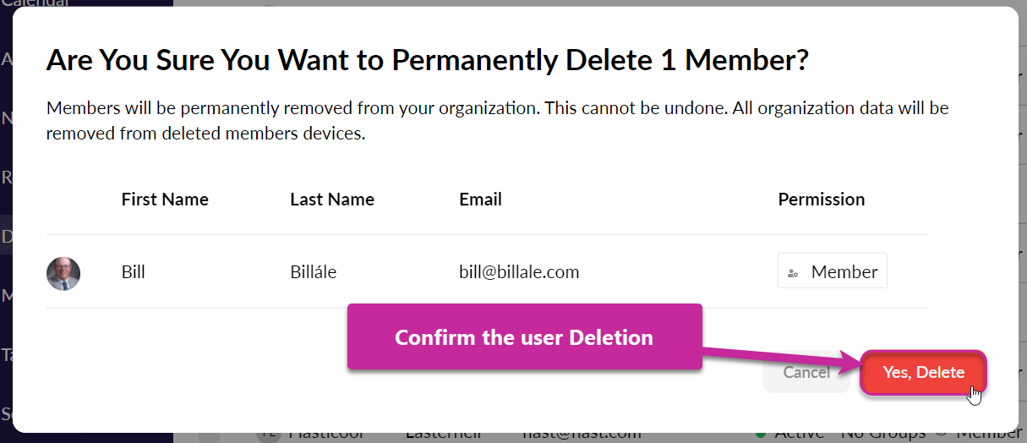The height and width of the screenshot is (443, 1027).
Task: Click the Permission column header
Action: click(821, 200)
